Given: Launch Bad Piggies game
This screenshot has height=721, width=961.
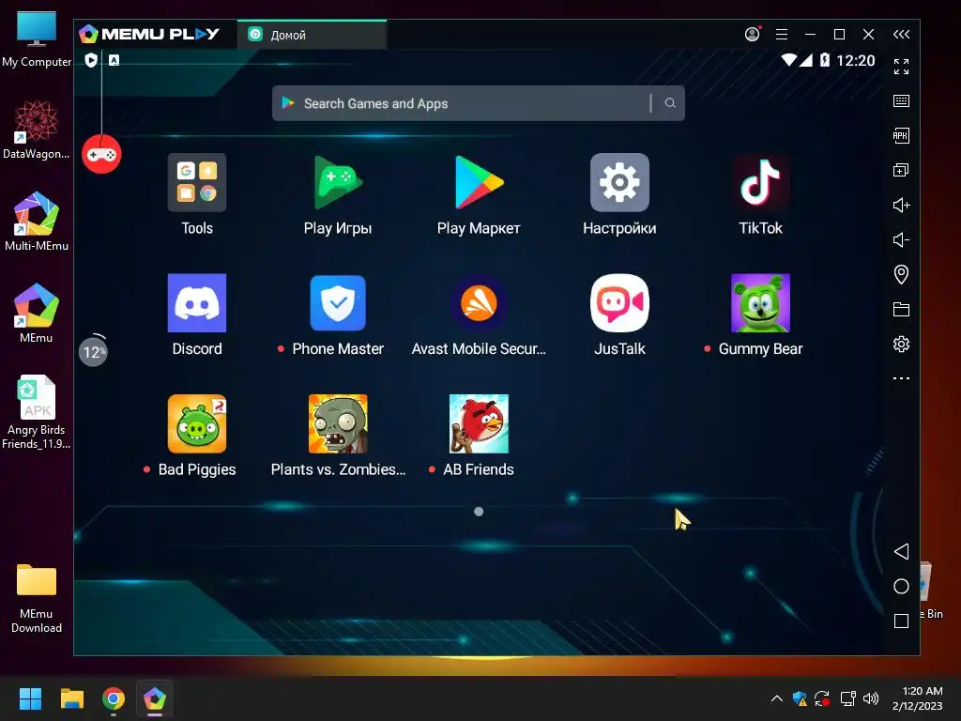Looking at the screenshot, I should coord(197,423).
